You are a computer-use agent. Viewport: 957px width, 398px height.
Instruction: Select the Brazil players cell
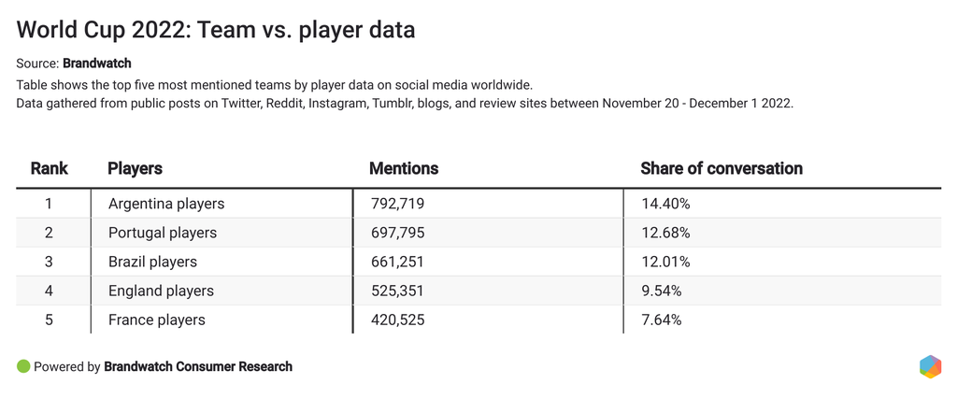[x=152, y=262]
